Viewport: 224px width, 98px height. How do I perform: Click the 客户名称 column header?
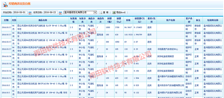[171, 20]
